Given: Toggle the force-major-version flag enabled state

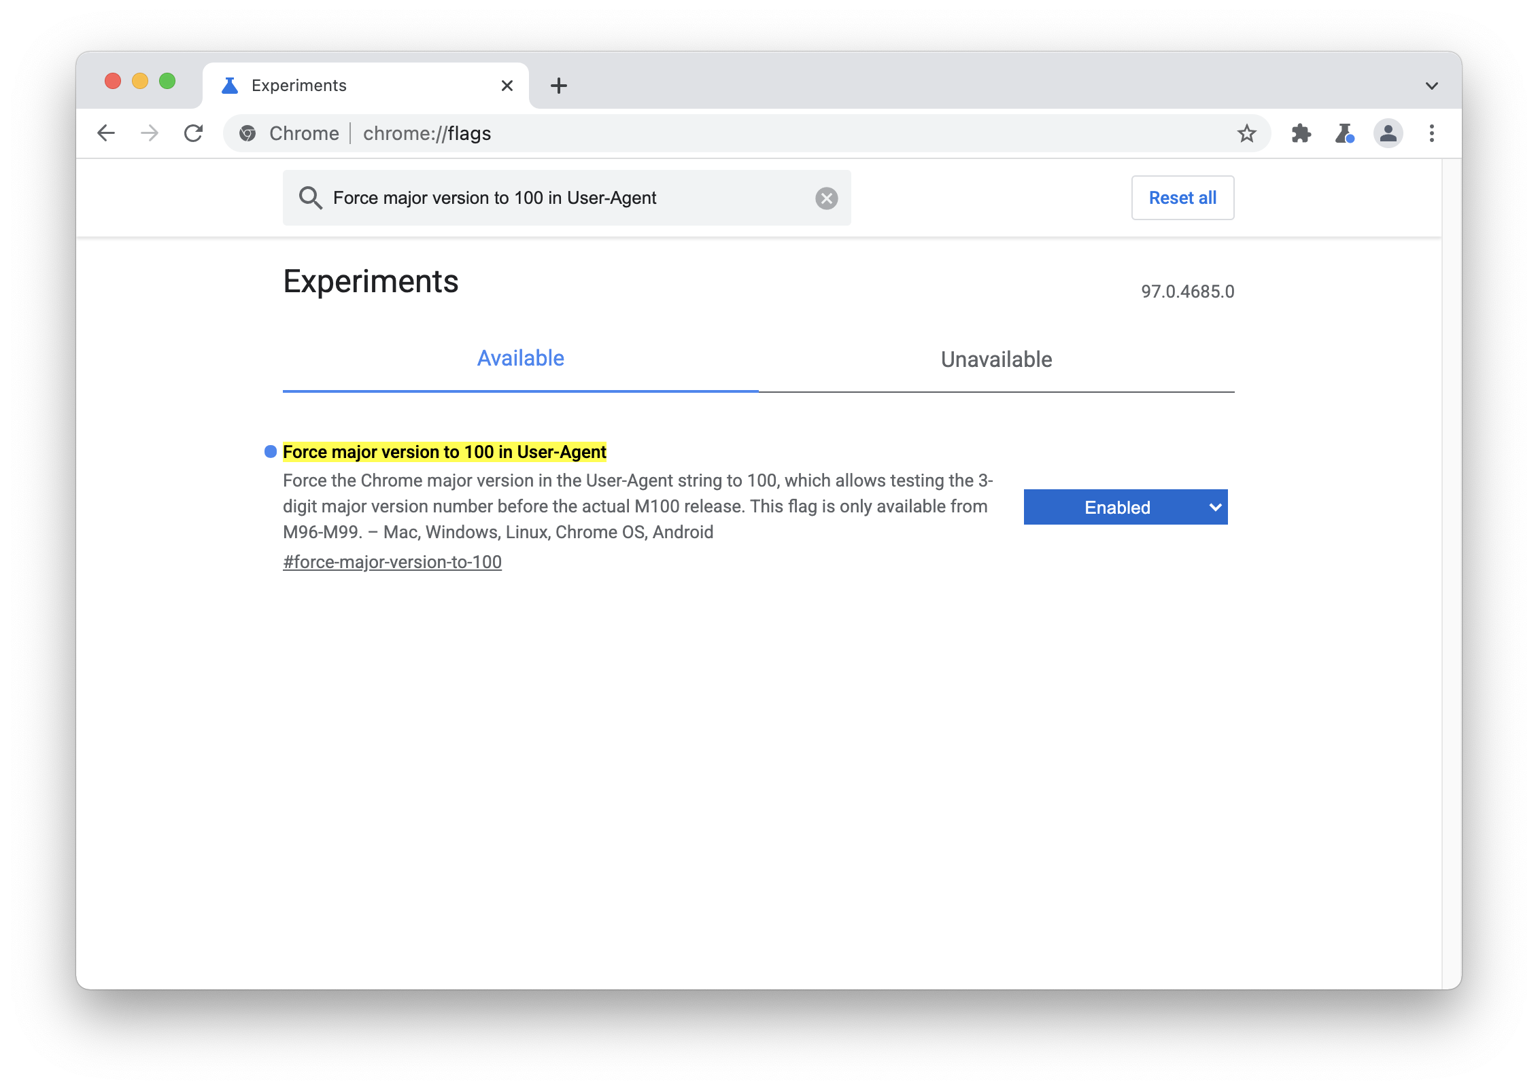Looking at the screenshot, I should (1125, 507).
